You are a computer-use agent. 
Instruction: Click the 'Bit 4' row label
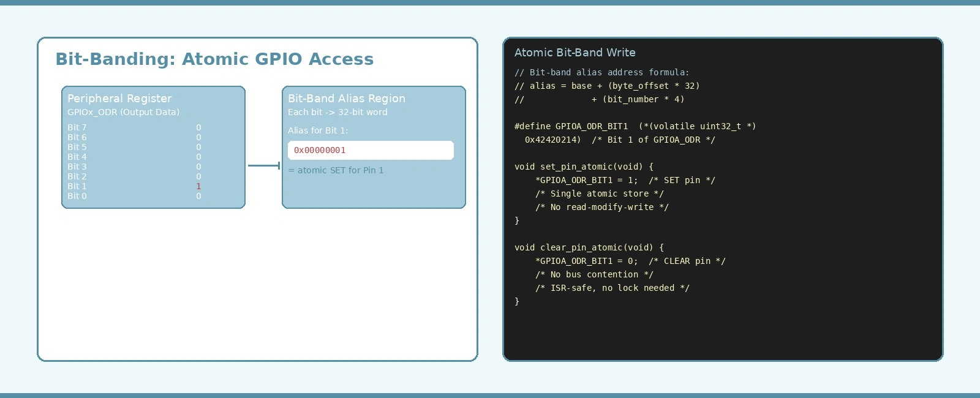tap(77, 157)
